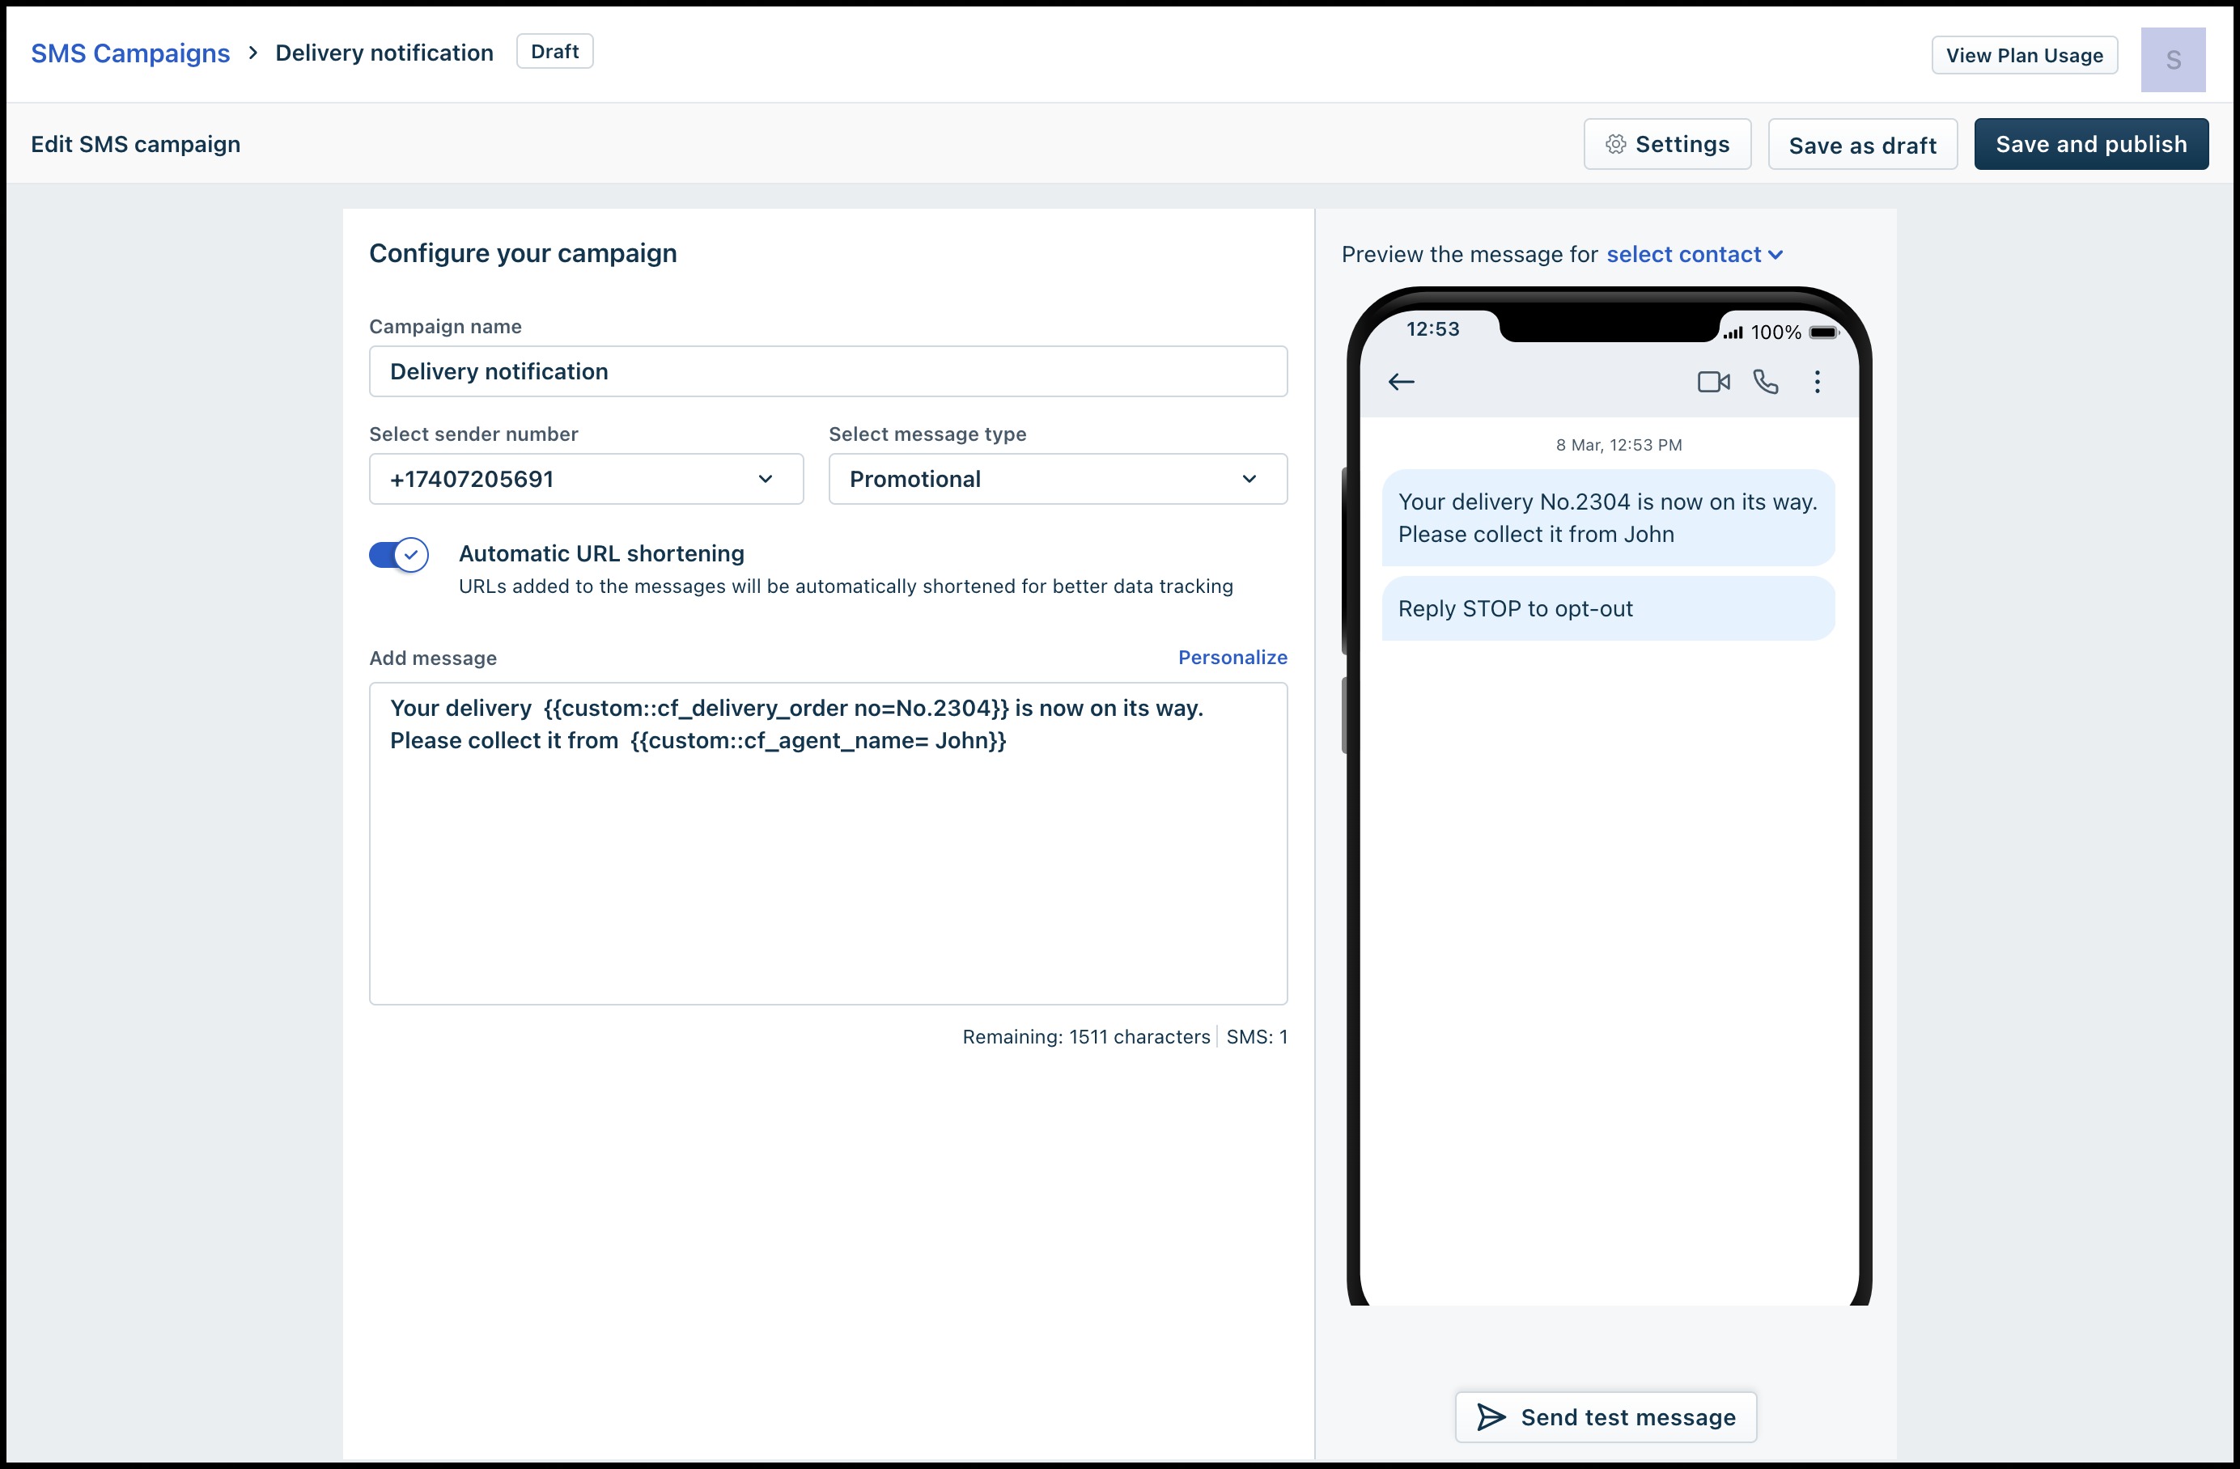Click the video call icon in phone preview
Image resolution: width=2240 pixels, height=1469 pixels.
click(x=1713, y=382)
